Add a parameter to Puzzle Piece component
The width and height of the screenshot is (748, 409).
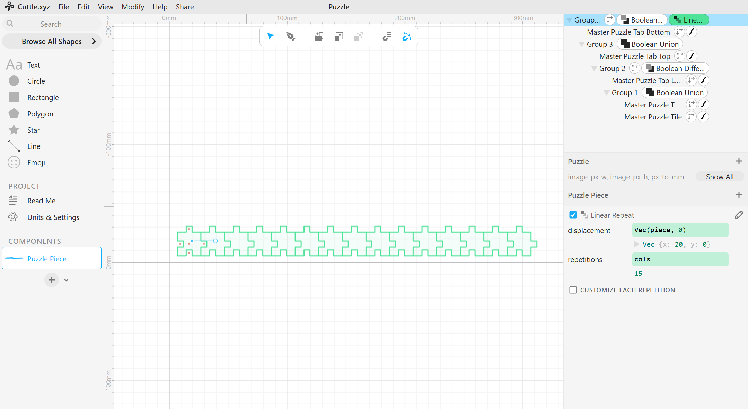[x=739, y=195]
